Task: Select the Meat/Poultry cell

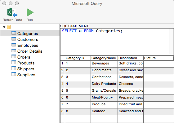Action: point(104,98)
